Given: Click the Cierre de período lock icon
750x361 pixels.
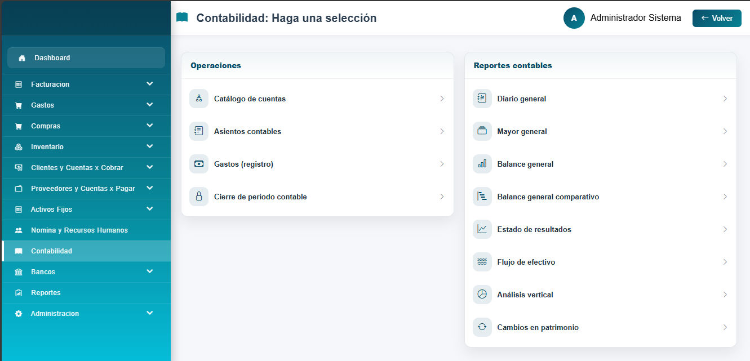Looking at the screenshot, I should [199, 197].
